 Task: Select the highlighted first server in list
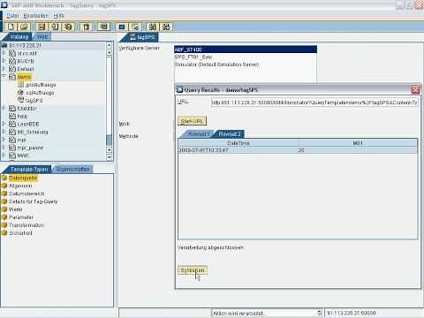246,49
